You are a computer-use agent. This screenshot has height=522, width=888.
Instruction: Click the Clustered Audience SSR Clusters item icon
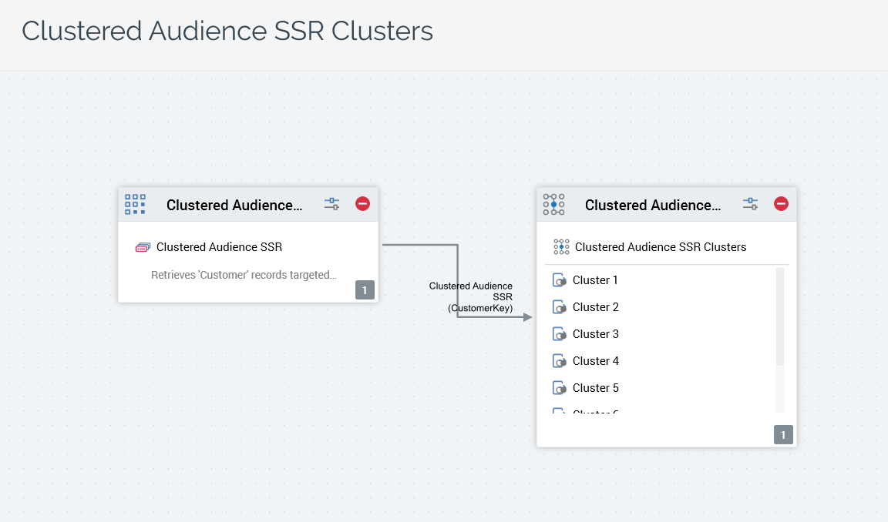coord(561,247)
